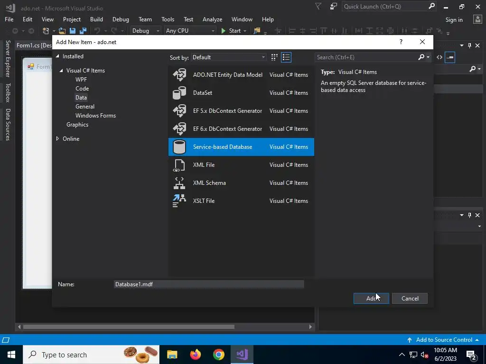Click the Name field containing Database1.mdf
Viewport: 486px width, 364px height.
pyautogui.click(x=209, y=284)
